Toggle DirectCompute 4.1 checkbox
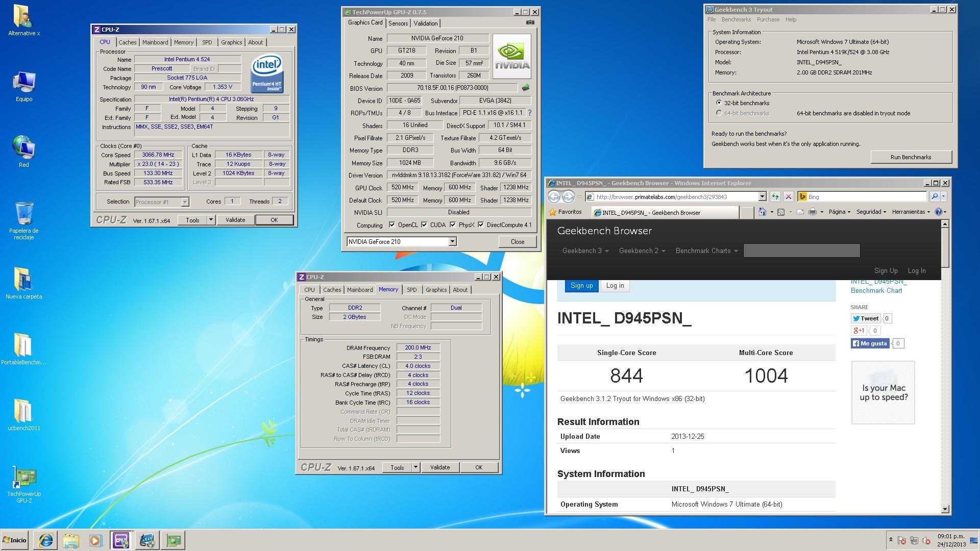This screenshot has width=980, height=551. tap(481, 224)
